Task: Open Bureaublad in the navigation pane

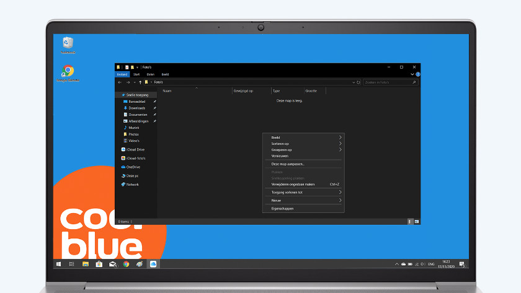Action: coord(137,102)
